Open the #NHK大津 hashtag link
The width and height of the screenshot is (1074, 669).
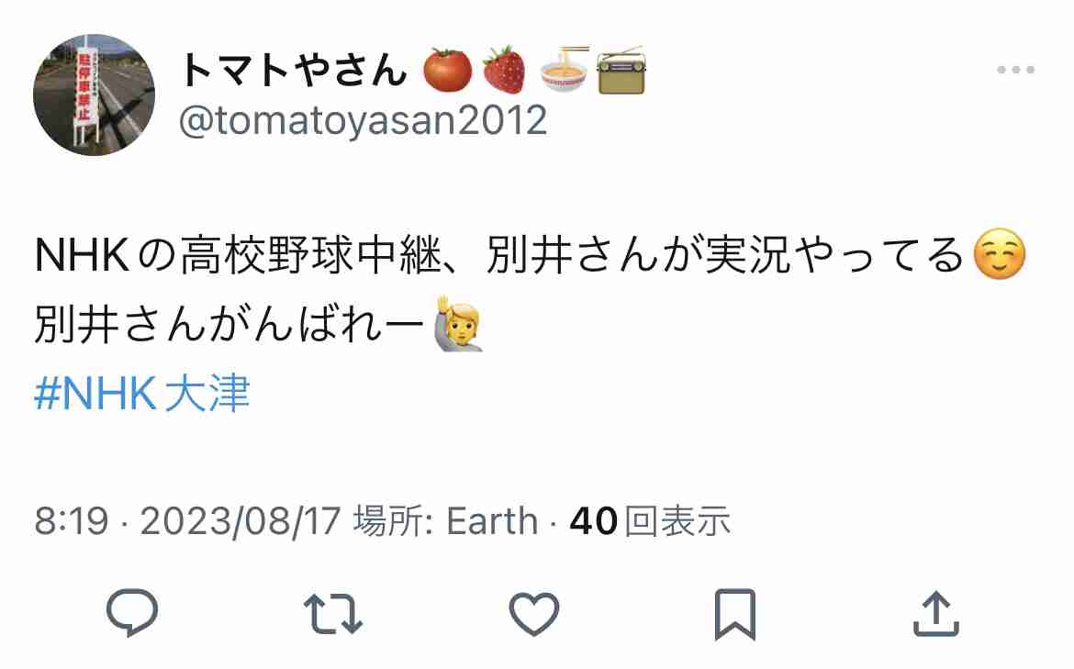tap(141, 394)
